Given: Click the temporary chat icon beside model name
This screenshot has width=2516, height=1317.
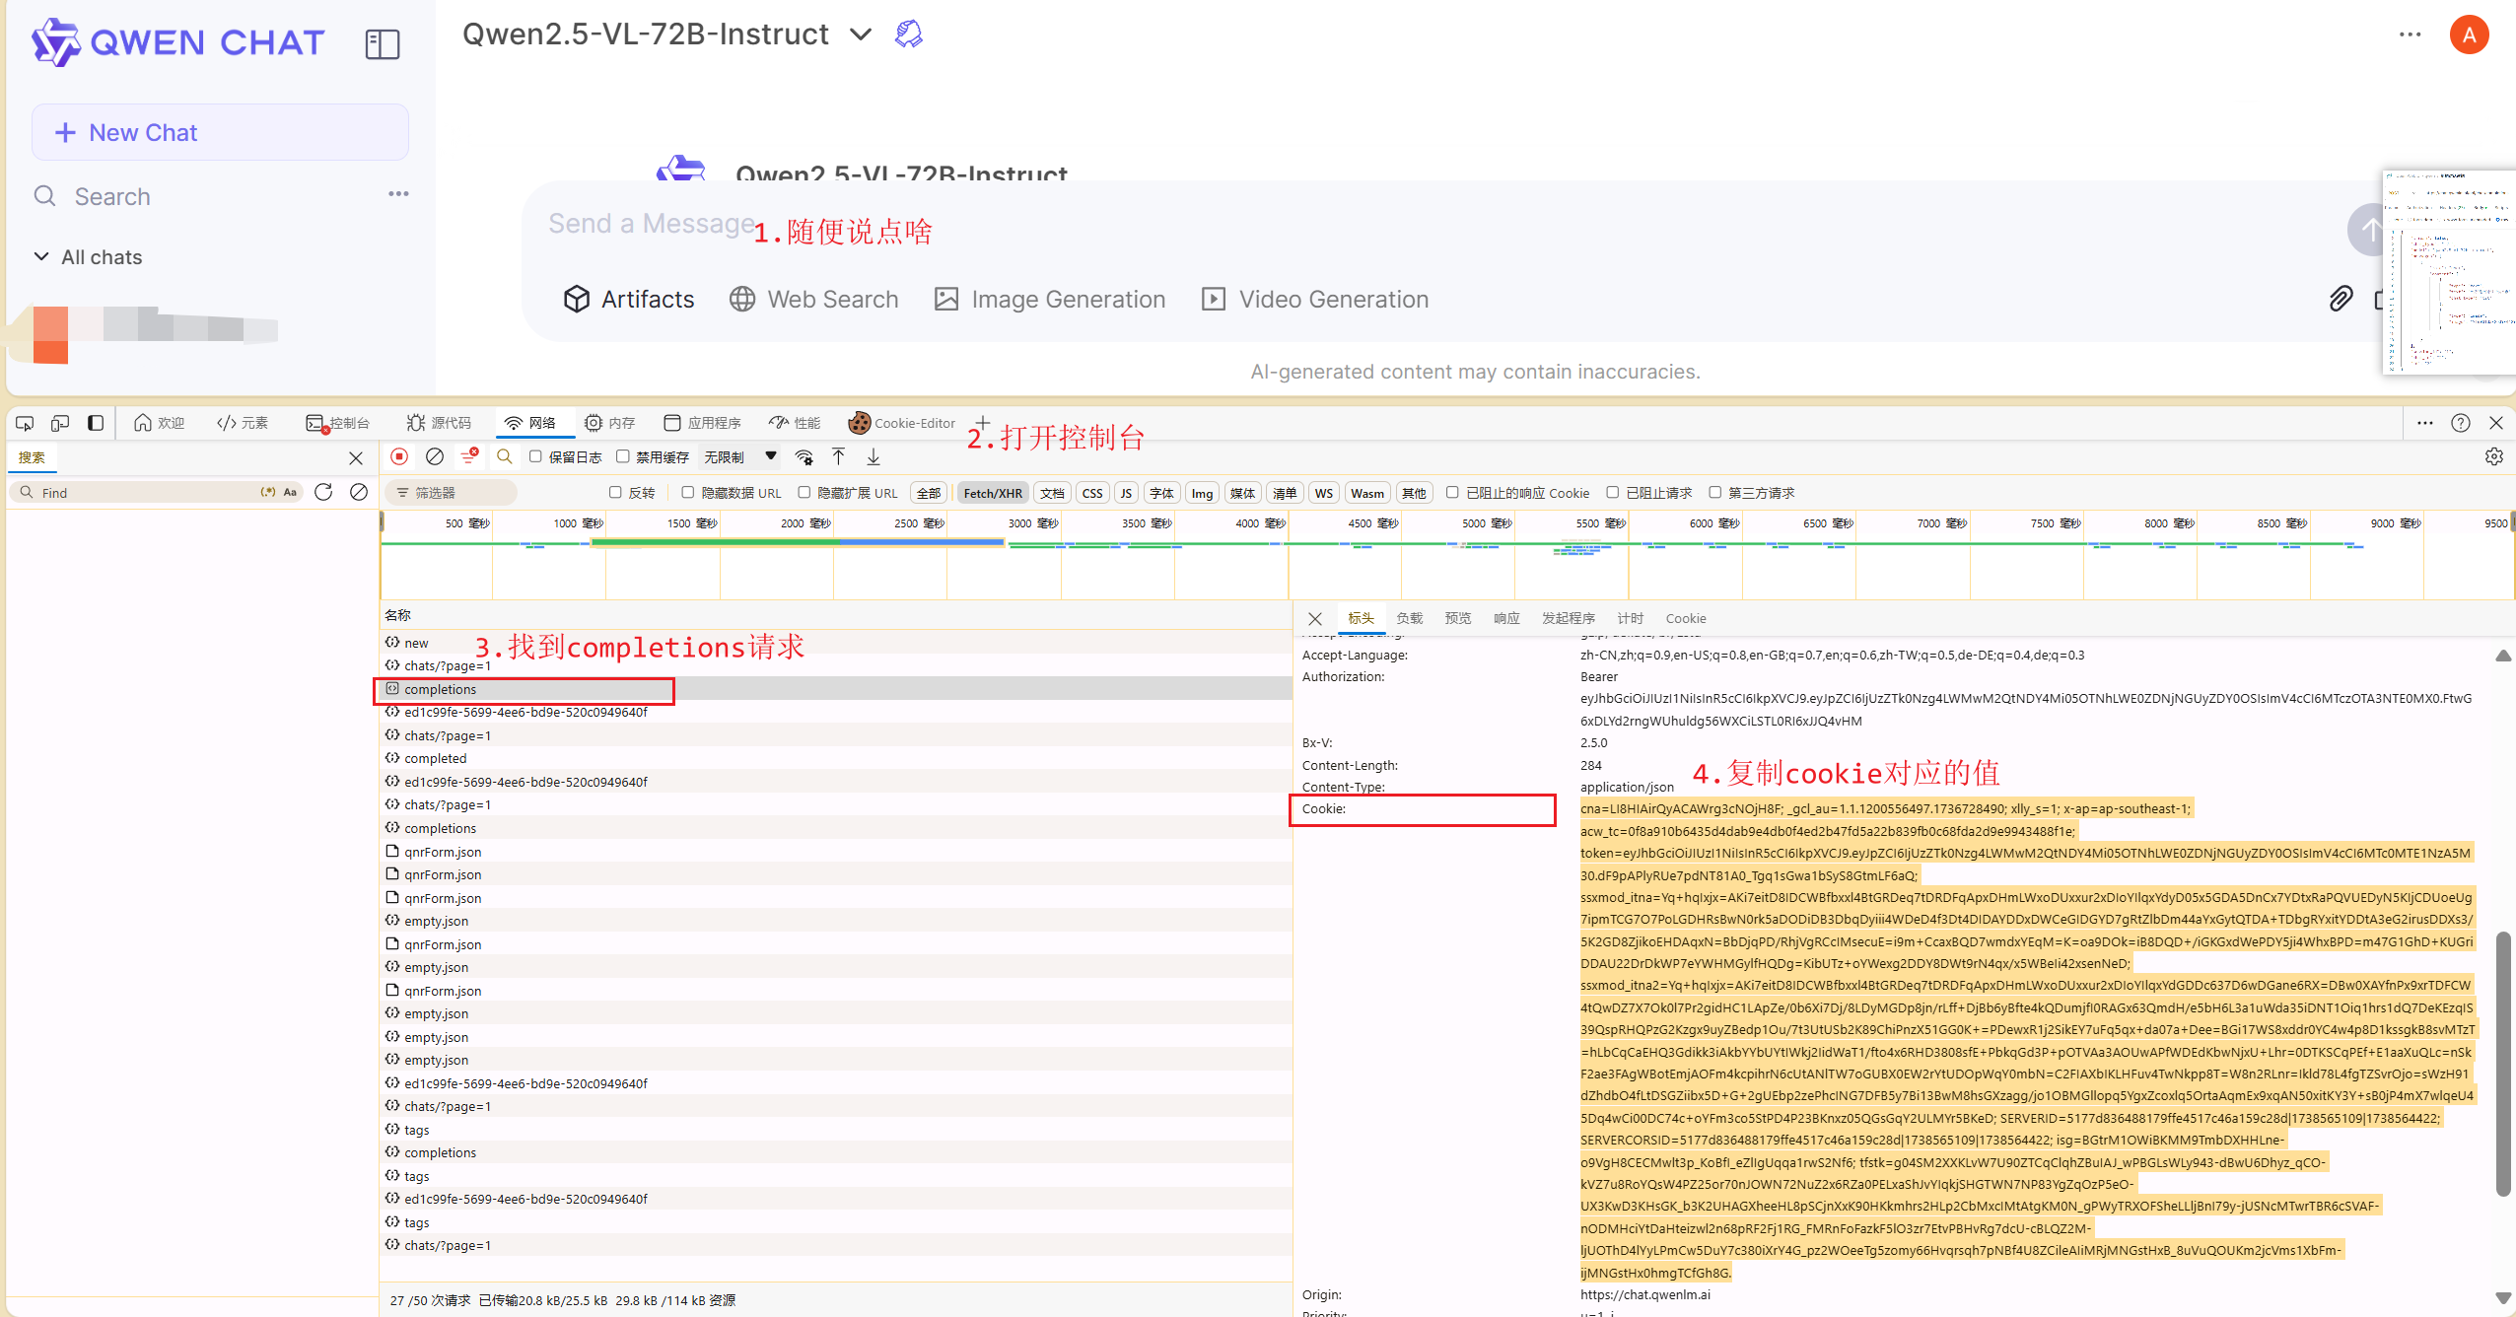Looking at the screenshot, I should pyautogui.click(x=908, y=34).
